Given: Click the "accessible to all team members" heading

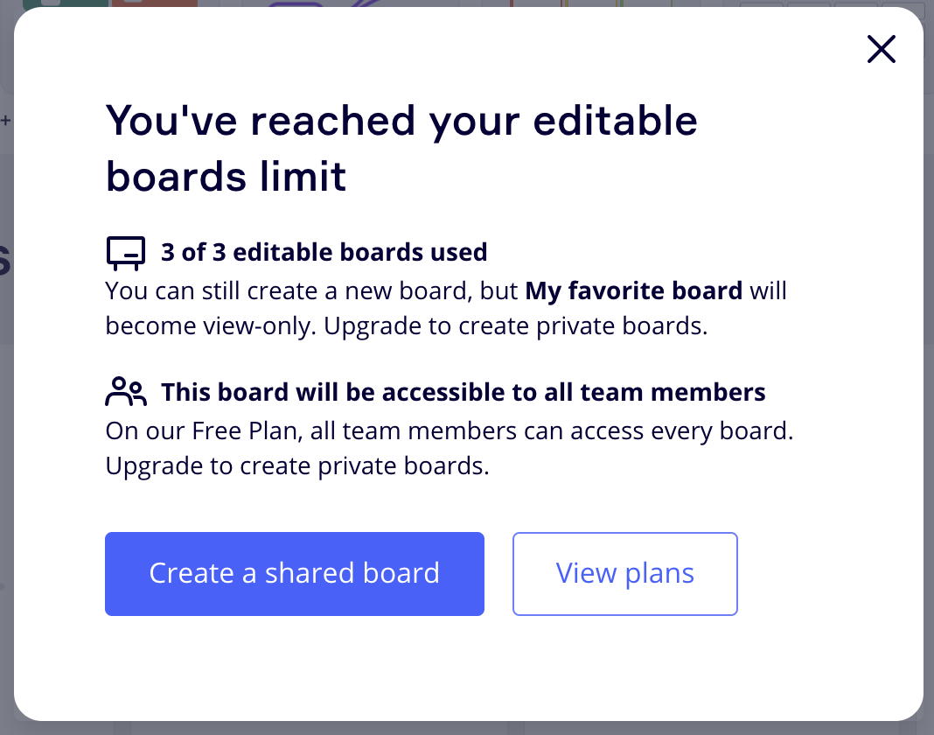Looking at the screenshot, I should tap(463, 392).
